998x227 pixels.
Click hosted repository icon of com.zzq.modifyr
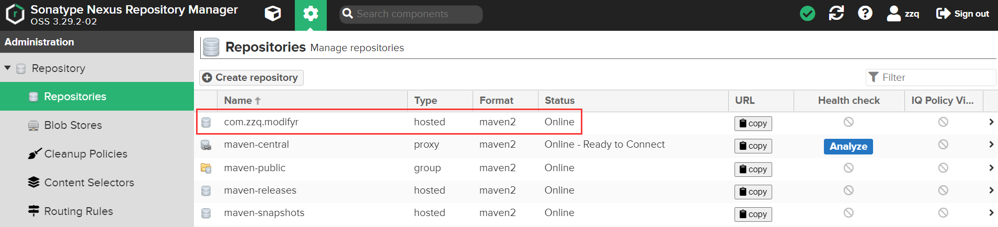click(x=206, y=122)
